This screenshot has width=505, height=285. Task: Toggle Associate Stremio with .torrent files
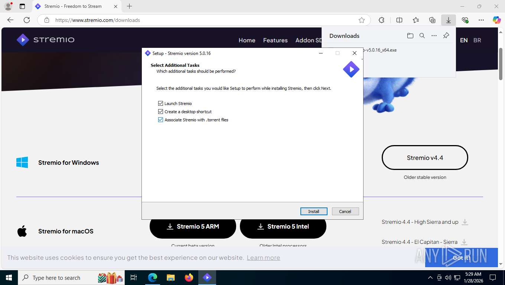pyautogui.click(x=160, y=120)
